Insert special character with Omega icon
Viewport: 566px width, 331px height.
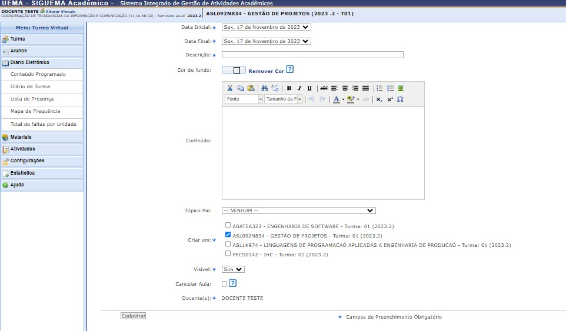[x=400, y=99]
